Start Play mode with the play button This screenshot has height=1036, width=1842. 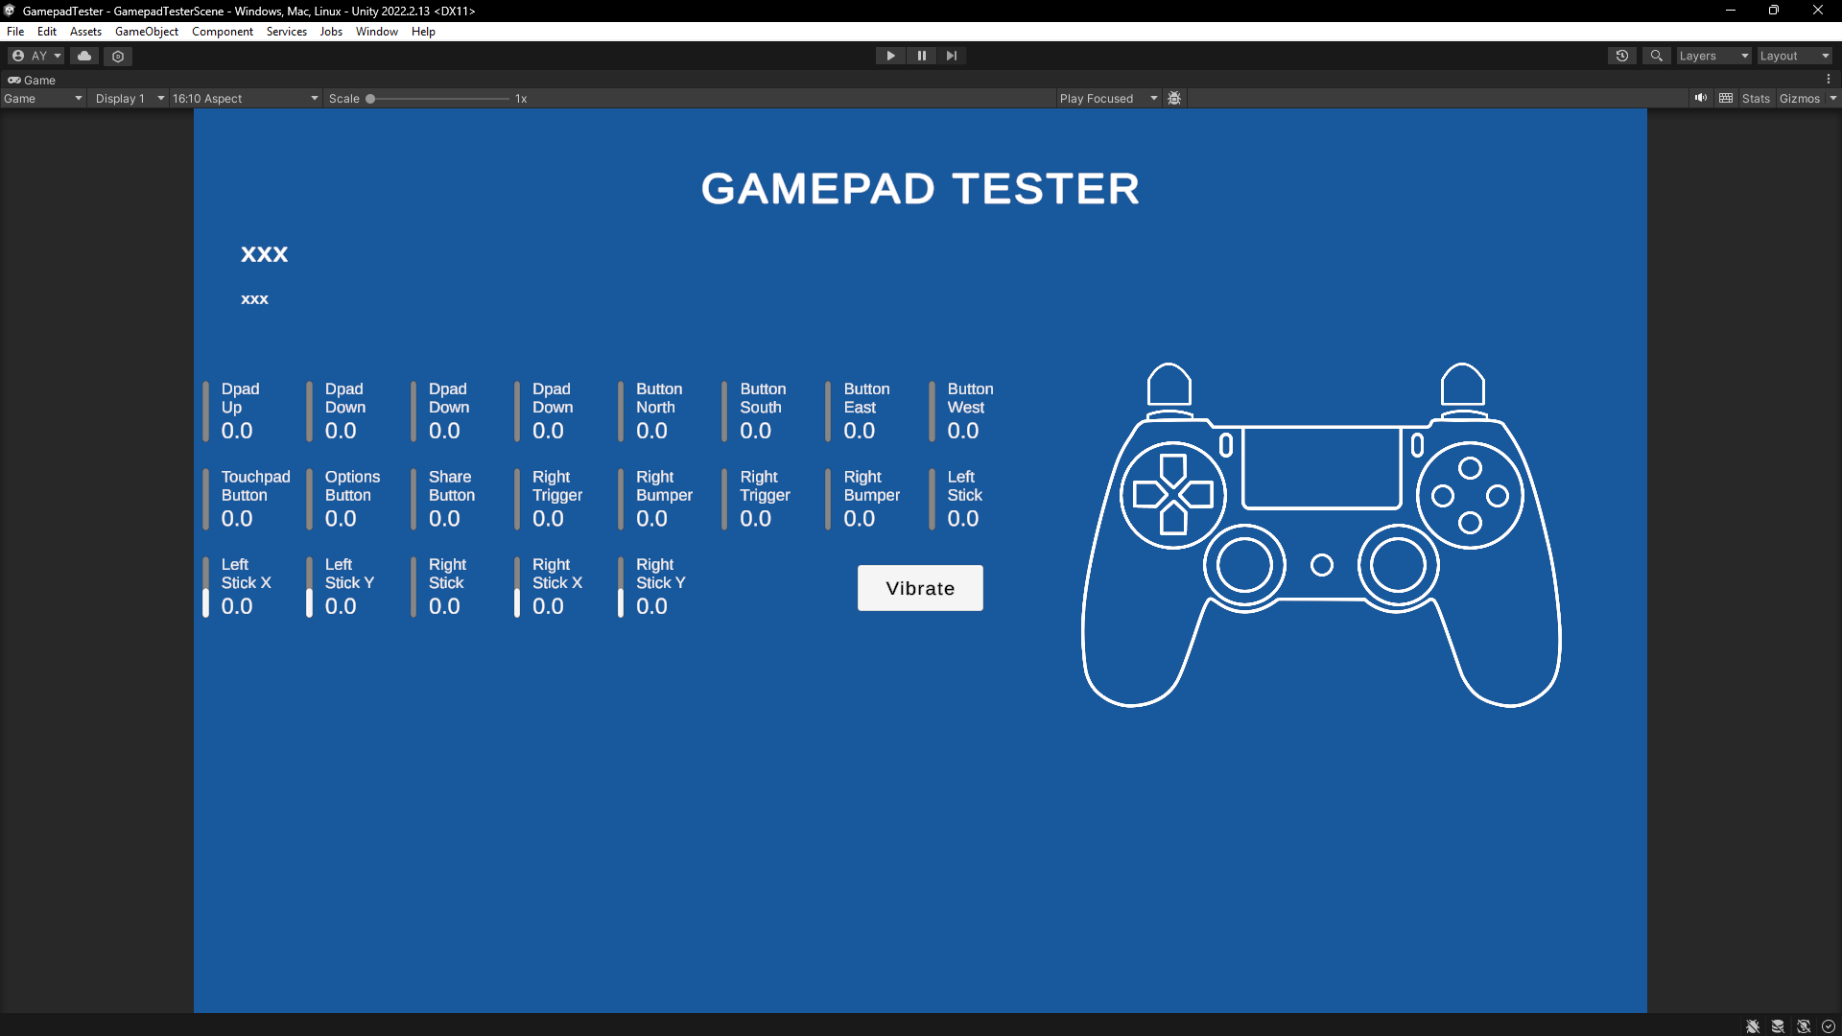(x=890, y=56)
